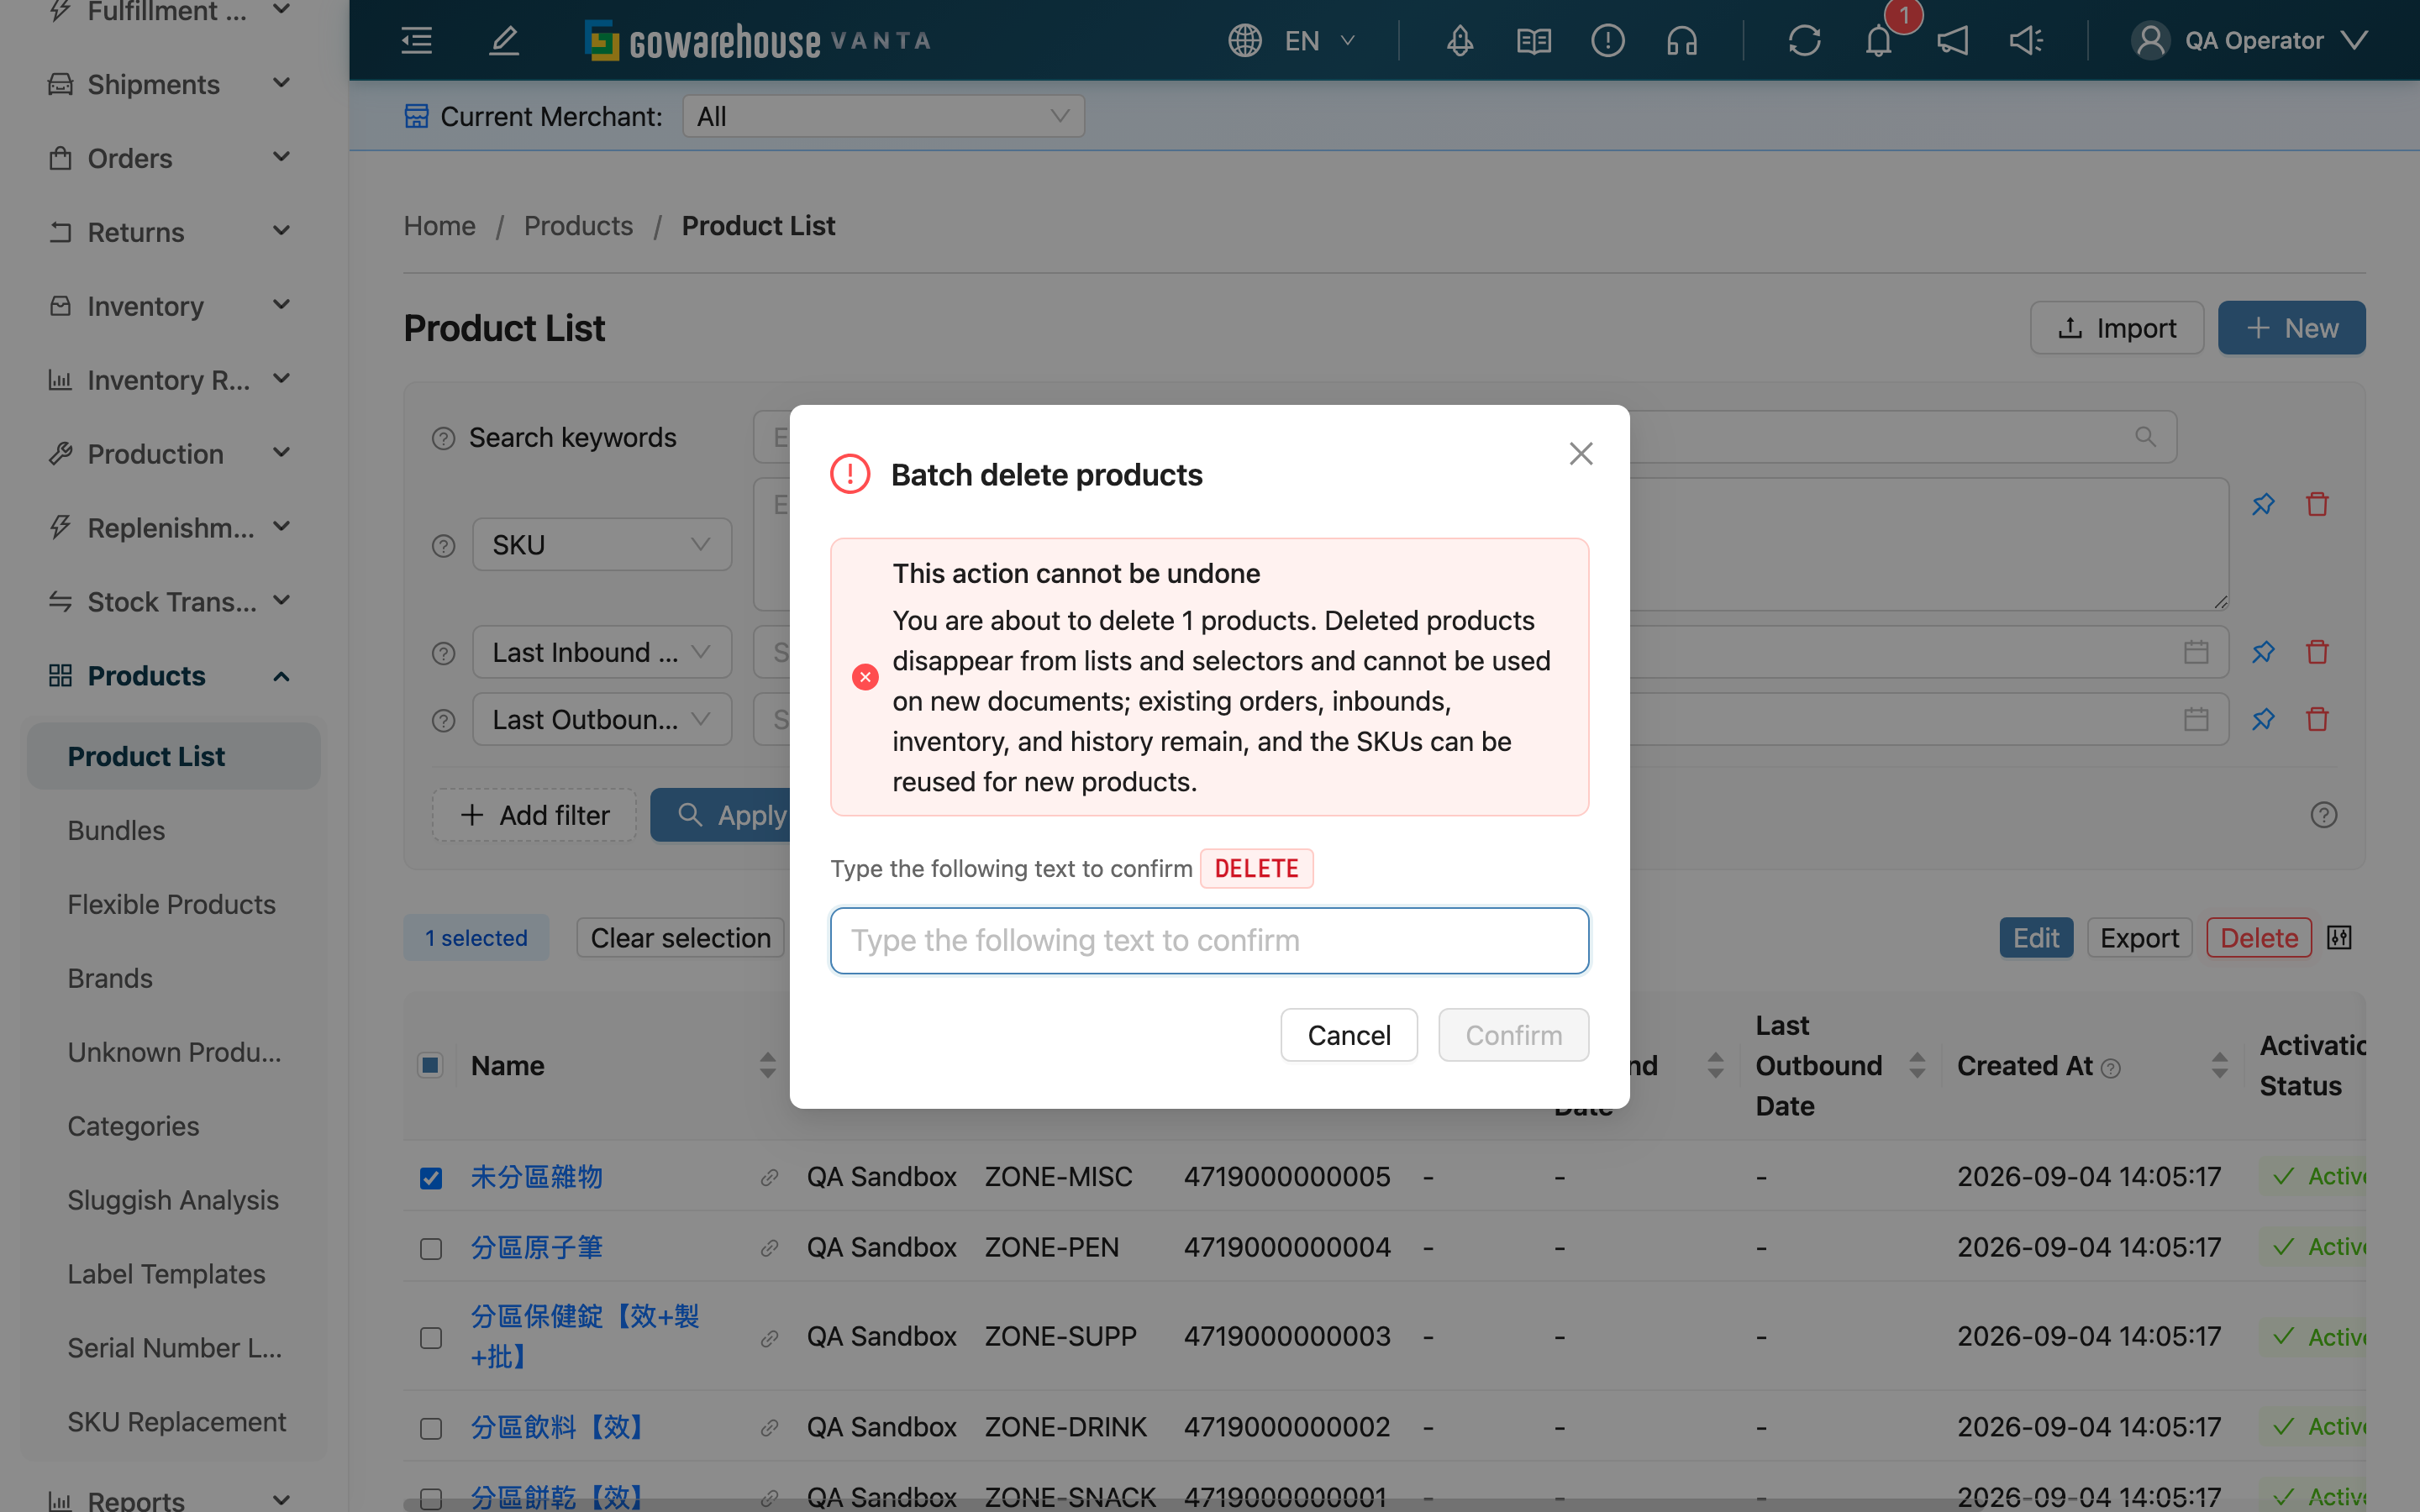Viewport: 2420px width, 1512px height.
Task: Click the confirmation text input field
Action: tap(1209, 940)
